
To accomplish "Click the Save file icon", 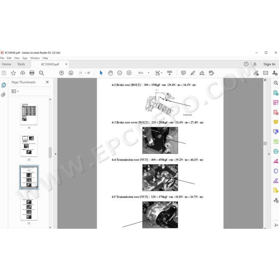I will pyautogui.click(x=4, y=73).
